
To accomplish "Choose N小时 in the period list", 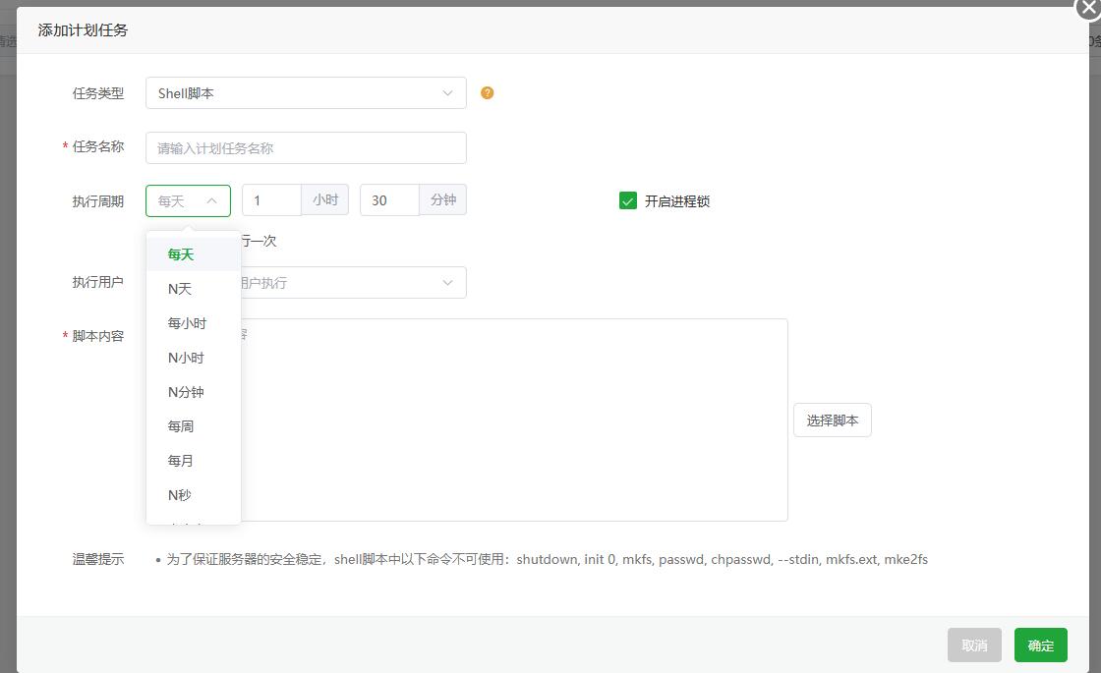I will point(194,358).
